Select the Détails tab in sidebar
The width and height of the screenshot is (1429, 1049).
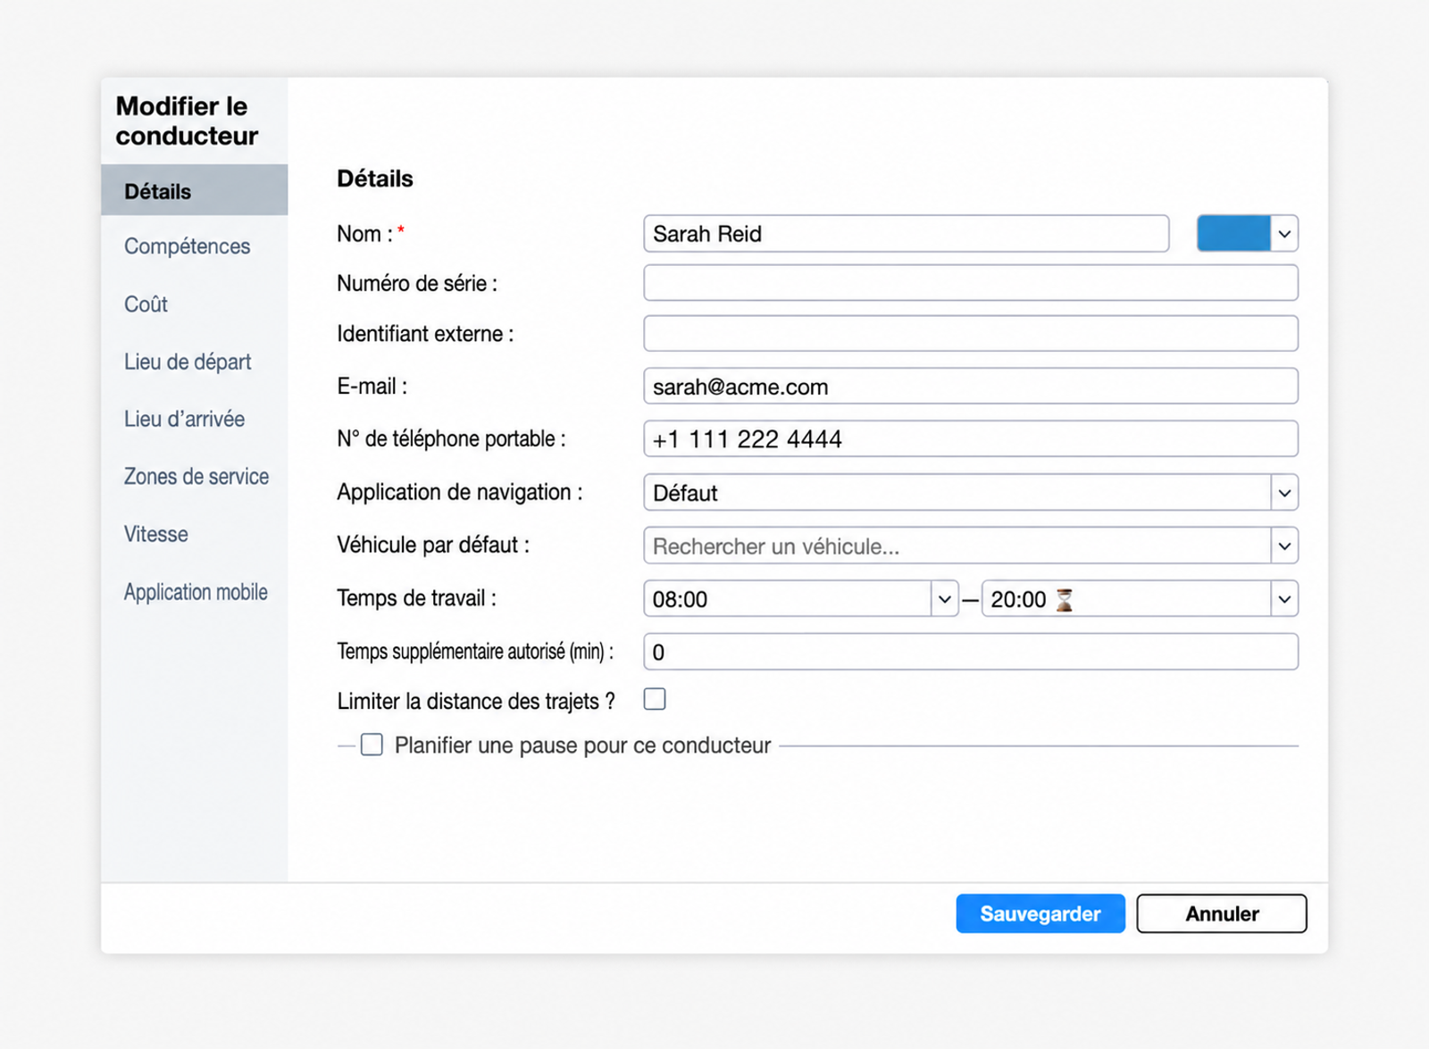pyautogui.click(x=195, y=190)
